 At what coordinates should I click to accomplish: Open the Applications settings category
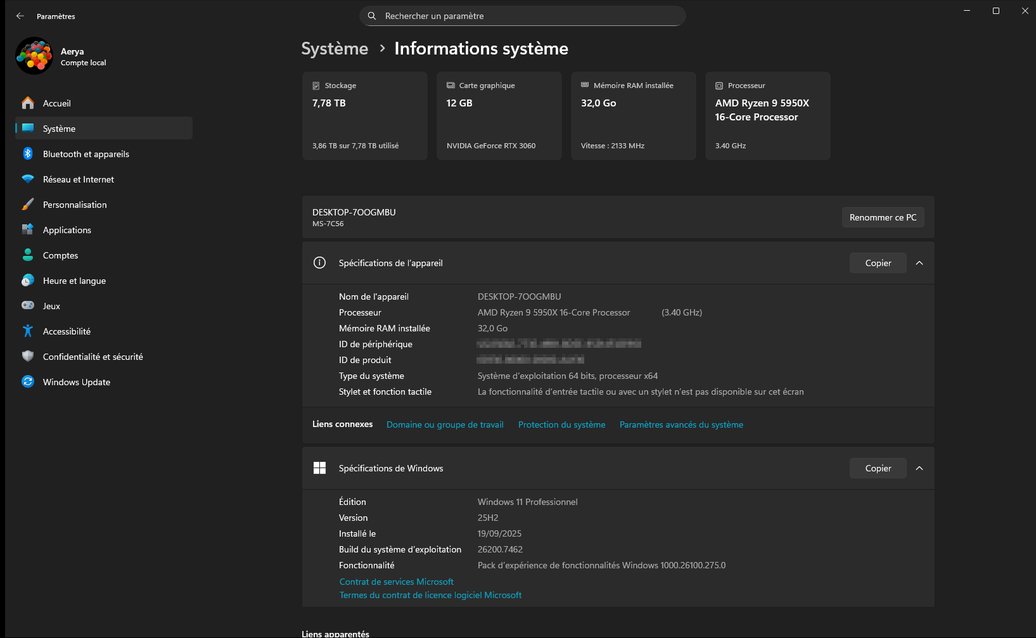pyautogui.click(x=67, y=230)
